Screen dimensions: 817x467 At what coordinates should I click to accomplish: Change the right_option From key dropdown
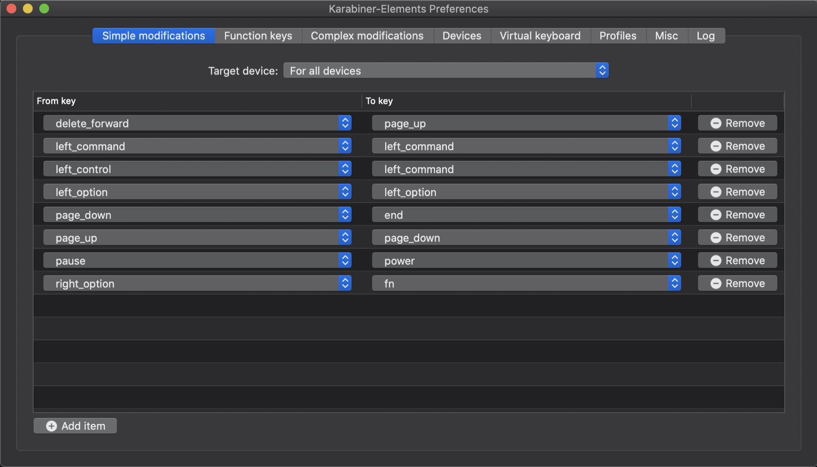[x=197, y=283]
